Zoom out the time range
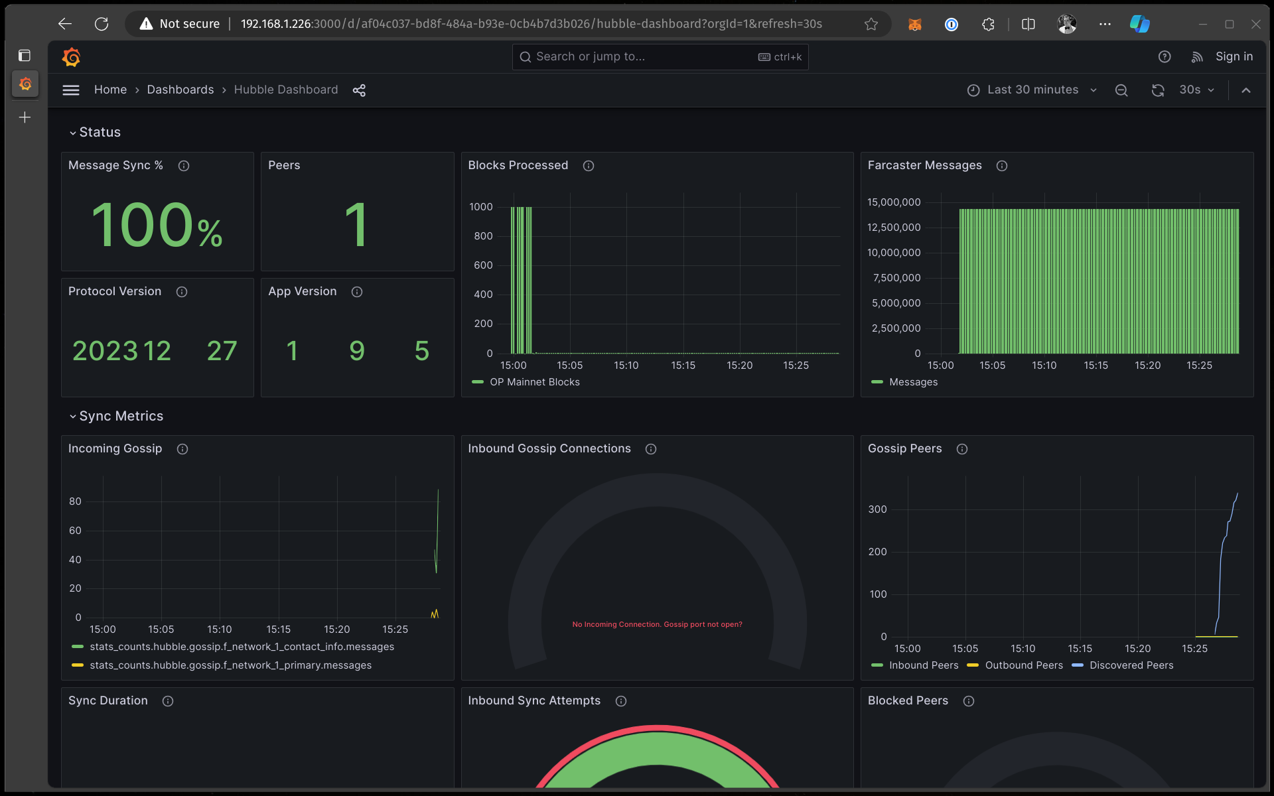The height and width of the screenshot is (796, 1274). 1121,90
